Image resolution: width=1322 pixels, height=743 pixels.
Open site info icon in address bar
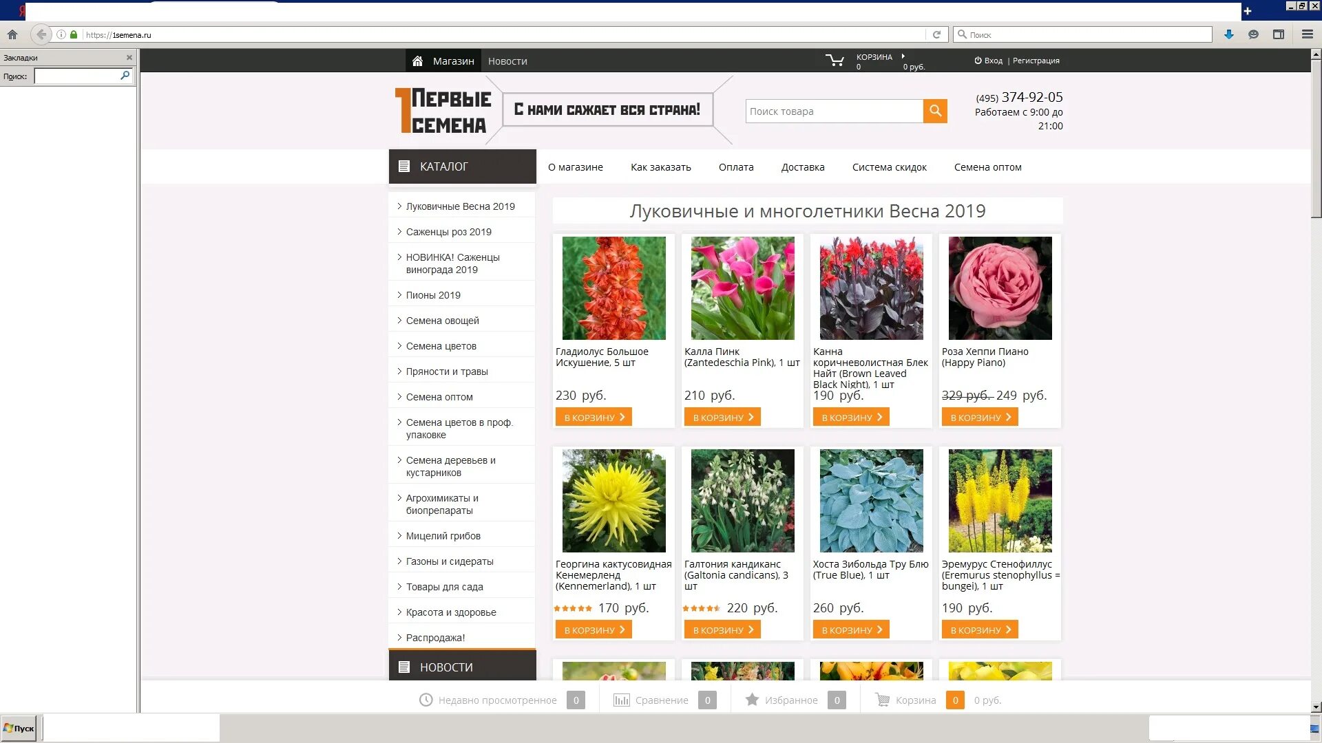coord(61,34)
